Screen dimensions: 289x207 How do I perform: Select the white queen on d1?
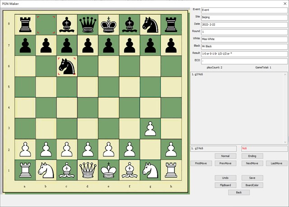click(88, 170)
